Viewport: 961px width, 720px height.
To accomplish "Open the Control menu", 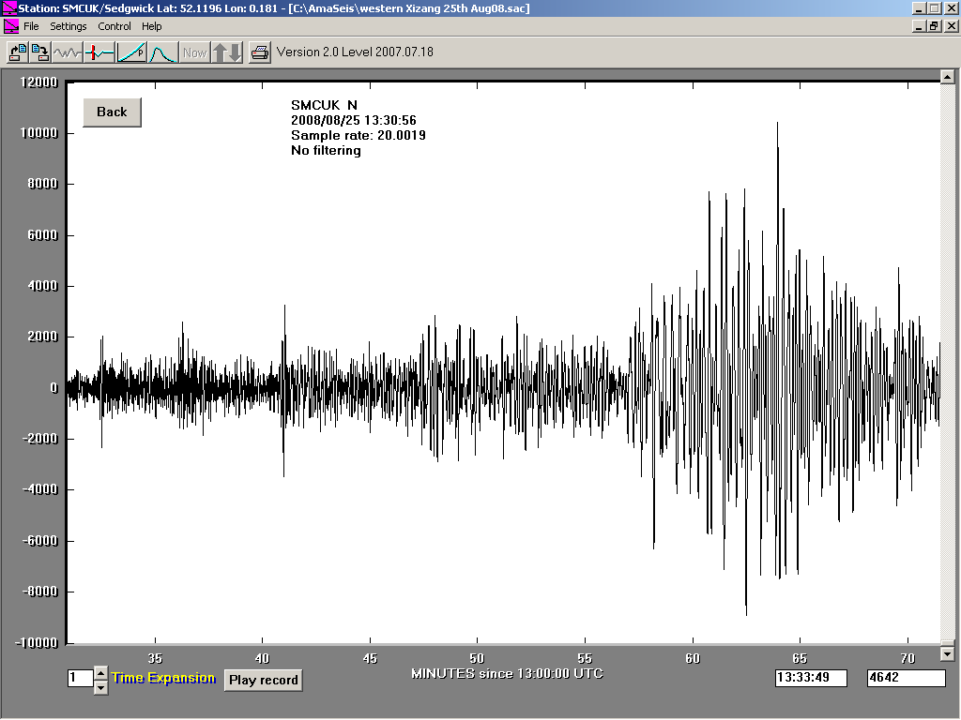I will coord(114,26).
